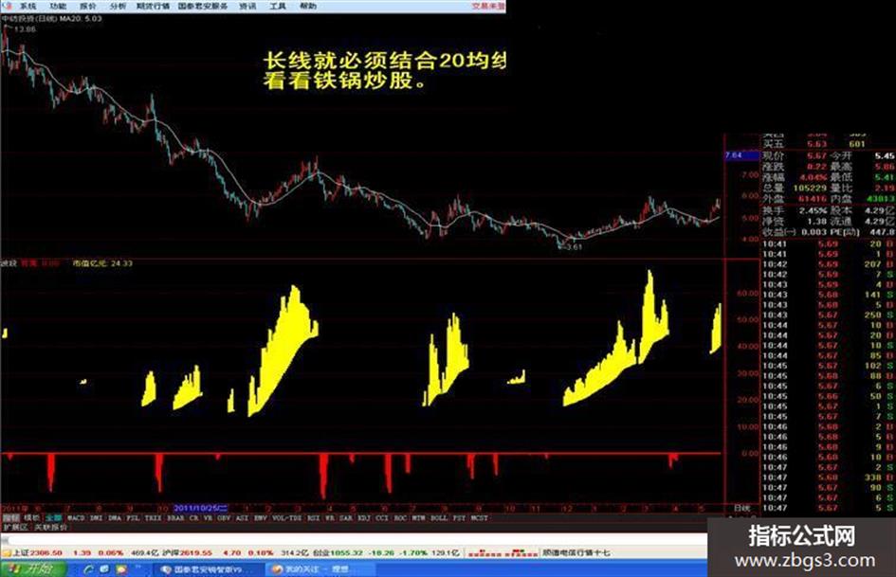
Task: Open the 期货行情 menu
Action: [x=154, y=7]
